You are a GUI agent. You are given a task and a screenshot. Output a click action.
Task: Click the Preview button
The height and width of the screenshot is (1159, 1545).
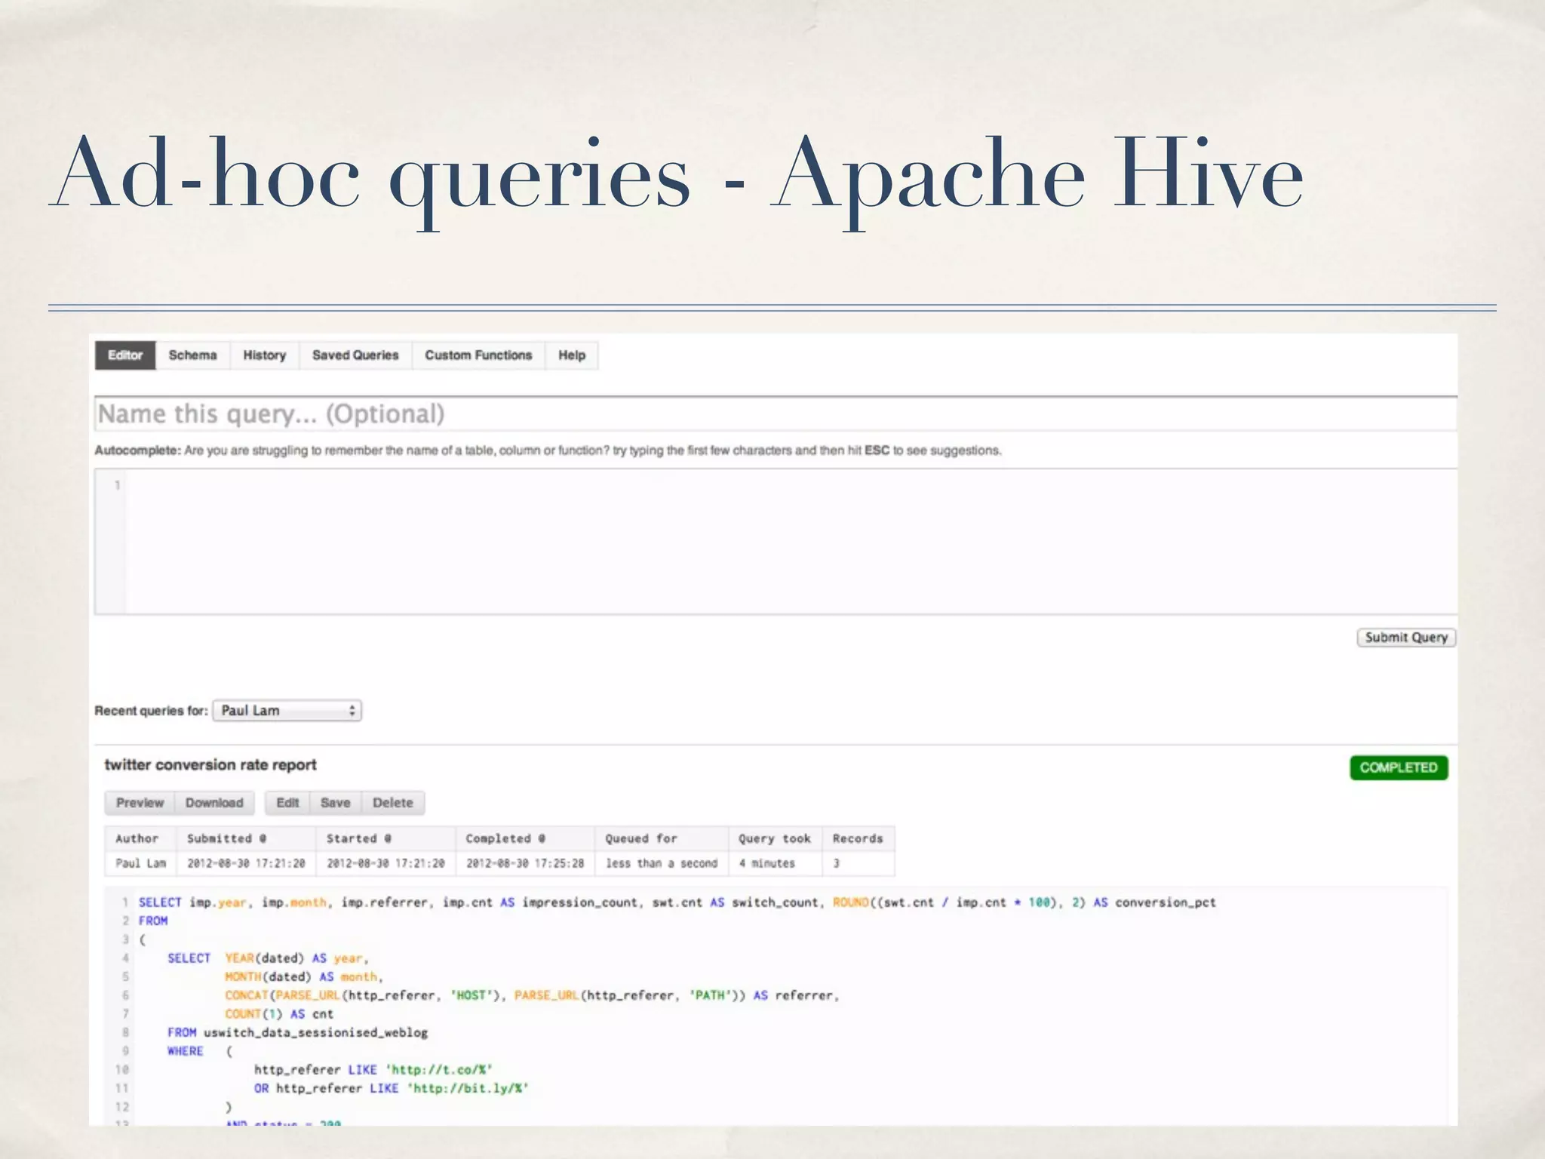(140, 803)
